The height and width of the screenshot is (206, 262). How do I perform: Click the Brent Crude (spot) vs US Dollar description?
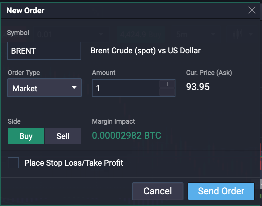[146, 51]
